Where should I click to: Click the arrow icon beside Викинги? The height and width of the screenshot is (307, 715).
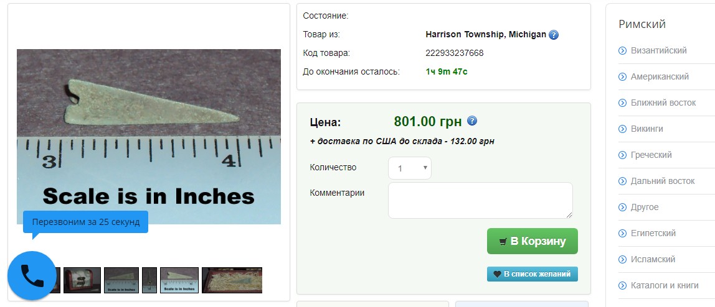pyautogui.click(x=622, y=129)
